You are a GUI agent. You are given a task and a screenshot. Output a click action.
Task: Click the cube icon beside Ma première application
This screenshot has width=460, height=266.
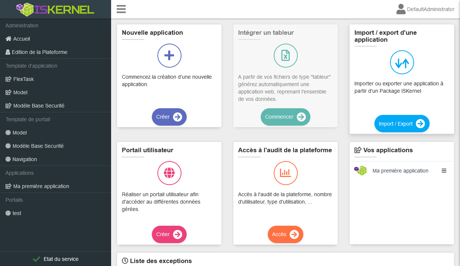(x=360, y=171)
